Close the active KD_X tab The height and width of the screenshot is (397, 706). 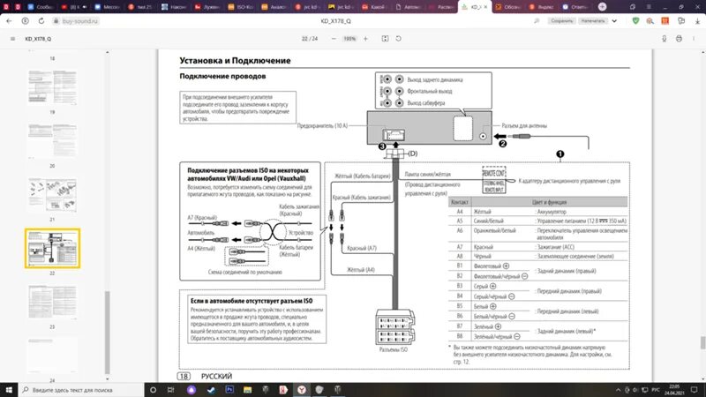point(485,7)
